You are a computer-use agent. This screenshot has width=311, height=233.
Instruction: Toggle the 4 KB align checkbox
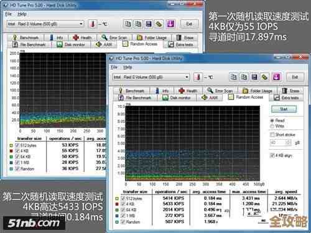point(272,155)
